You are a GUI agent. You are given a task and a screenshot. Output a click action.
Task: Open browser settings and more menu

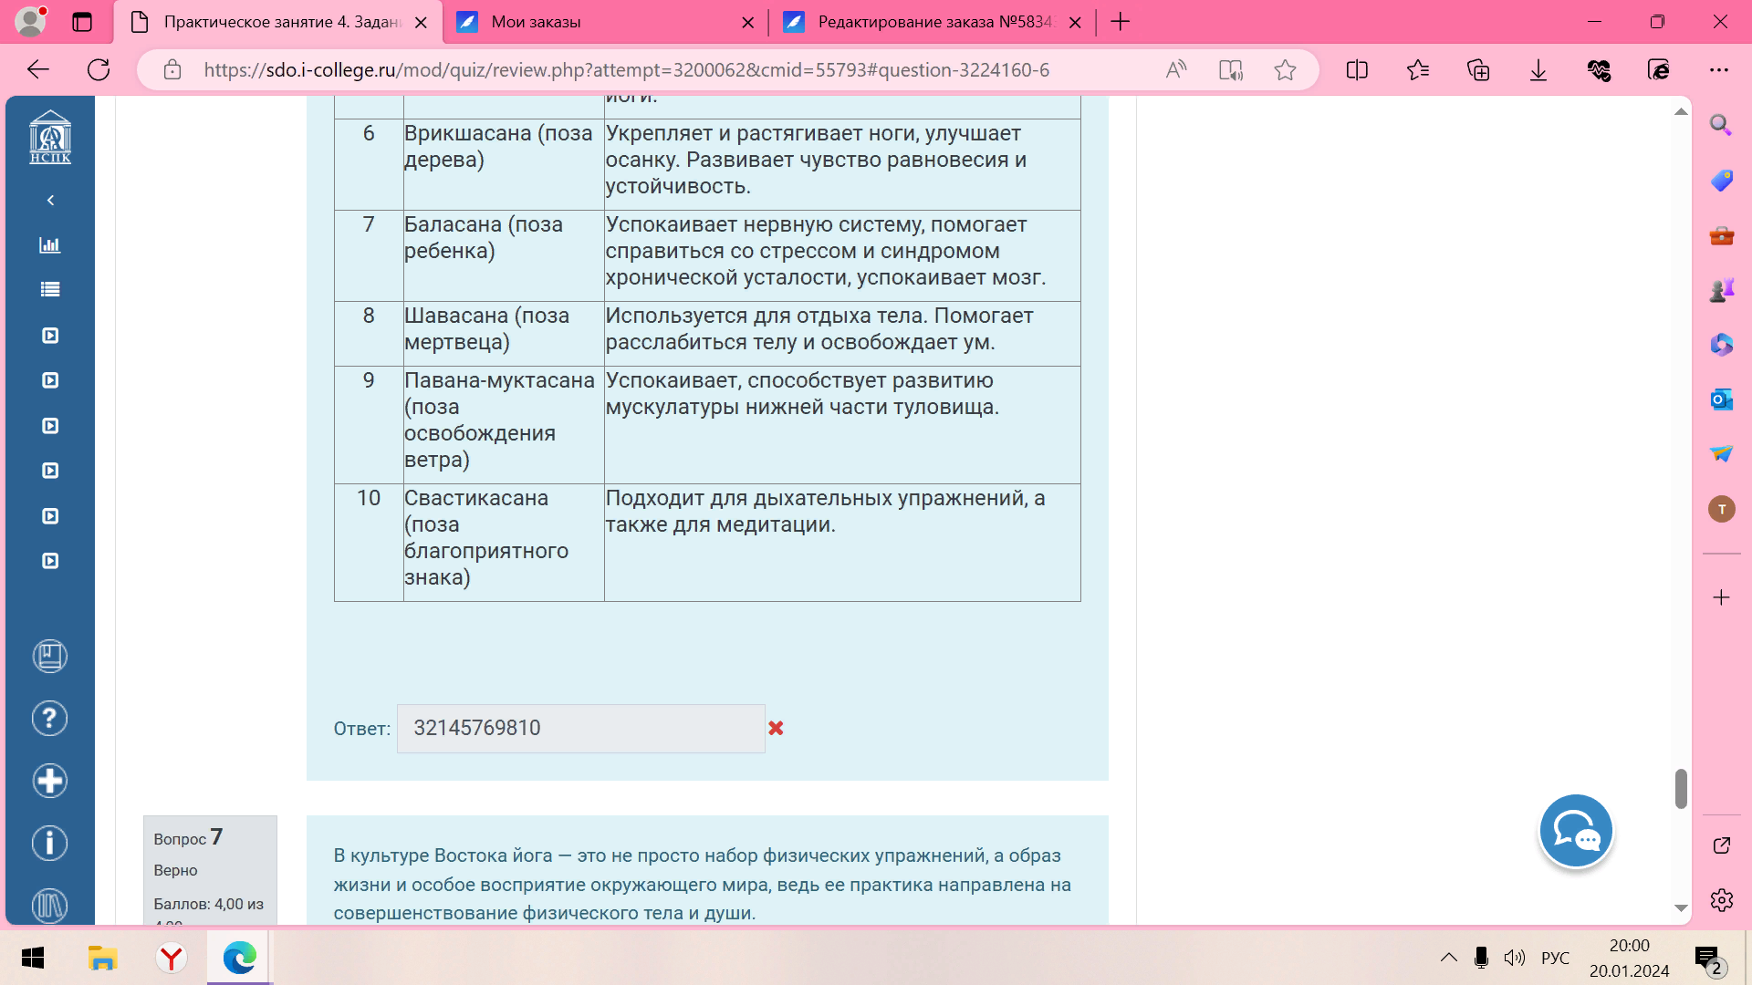pyautogui.click(x=1719, y=70)
